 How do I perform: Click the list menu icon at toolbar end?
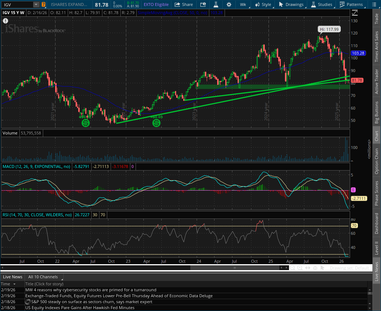[374, 4]
